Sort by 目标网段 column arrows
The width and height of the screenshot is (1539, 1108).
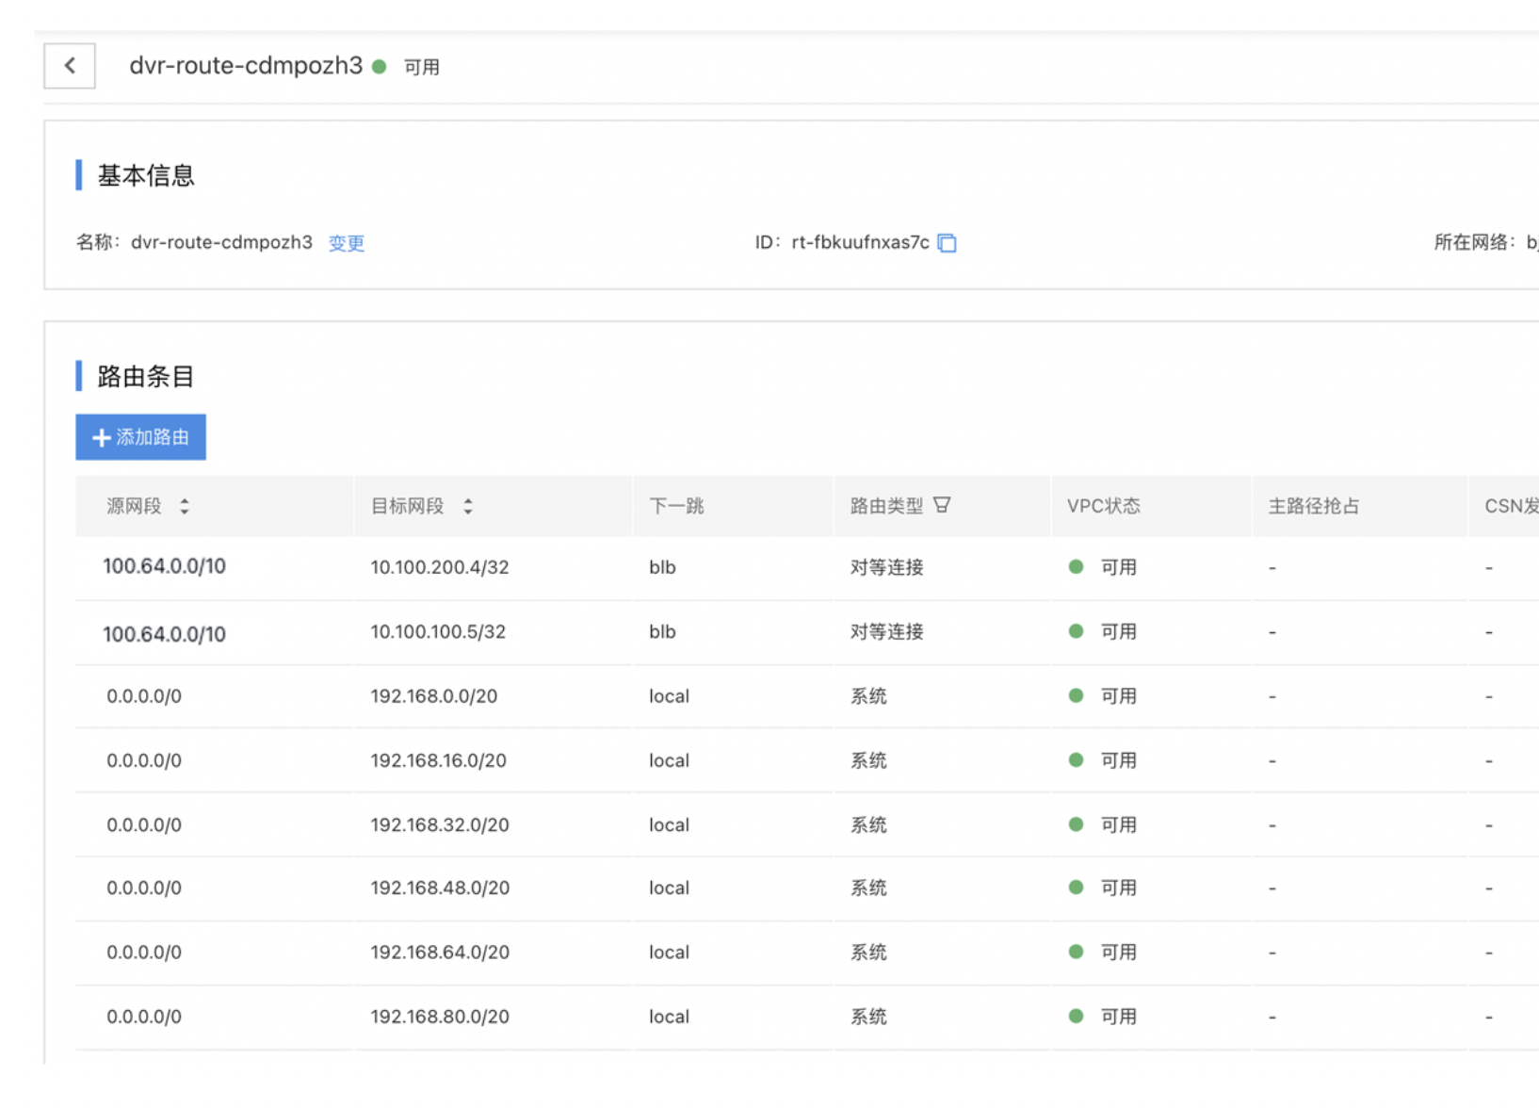tap(468, 506)
